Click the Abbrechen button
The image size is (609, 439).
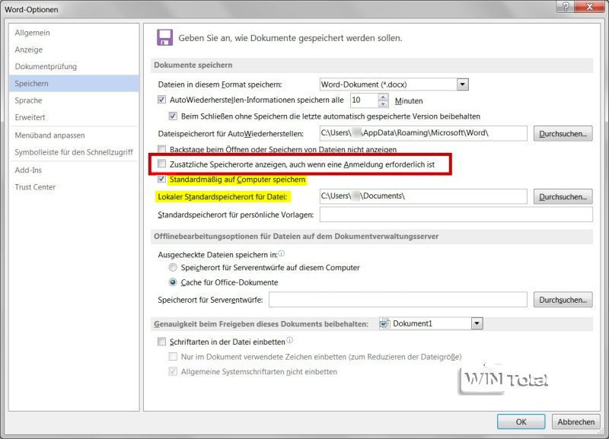click(x=576, y=422)
